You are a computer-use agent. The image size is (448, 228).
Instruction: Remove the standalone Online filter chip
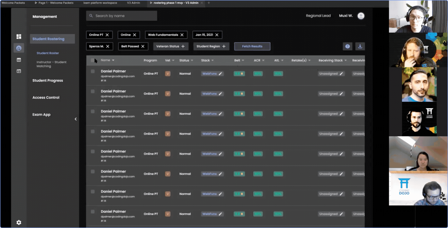(134, 35)
